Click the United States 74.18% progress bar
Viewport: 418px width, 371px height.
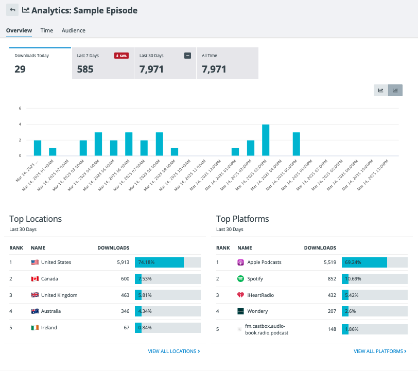(168, 262)
